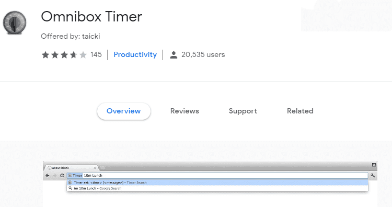Click the star rating display

point(64,55)
